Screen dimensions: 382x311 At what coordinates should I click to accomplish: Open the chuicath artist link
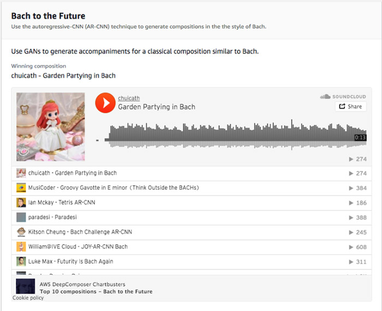click(129, 98)
